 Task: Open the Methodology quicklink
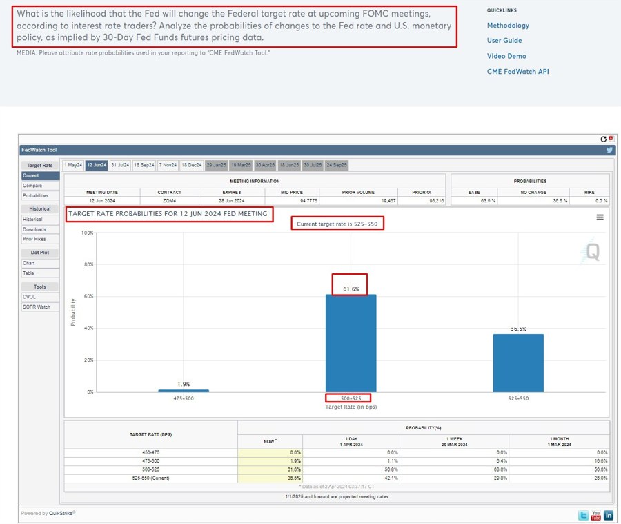pyautogui.click(x=508, y=26)
